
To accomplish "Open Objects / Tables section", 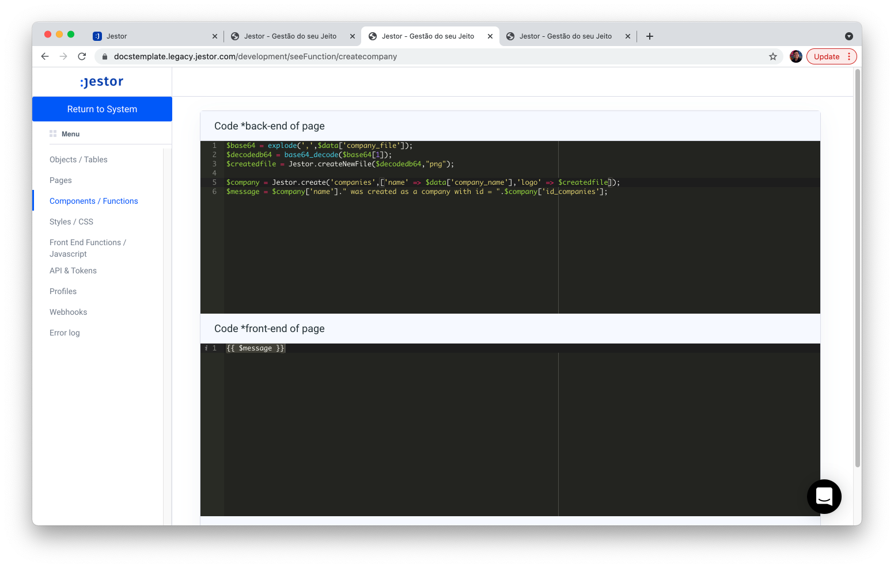I will click(x=78, y=159).
